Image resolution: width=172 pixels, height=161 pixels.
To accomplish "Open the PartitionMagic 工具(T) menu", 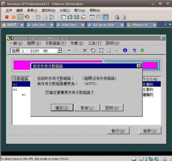I will tap(95, 43).
